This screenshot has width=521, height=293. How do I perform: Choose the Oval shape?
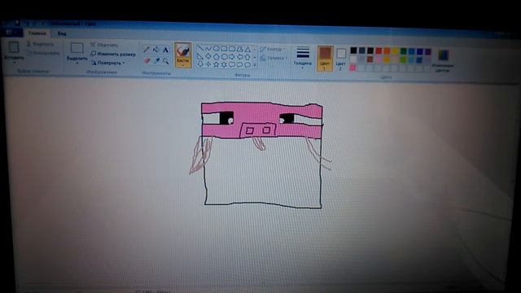[x=216, y=49]
